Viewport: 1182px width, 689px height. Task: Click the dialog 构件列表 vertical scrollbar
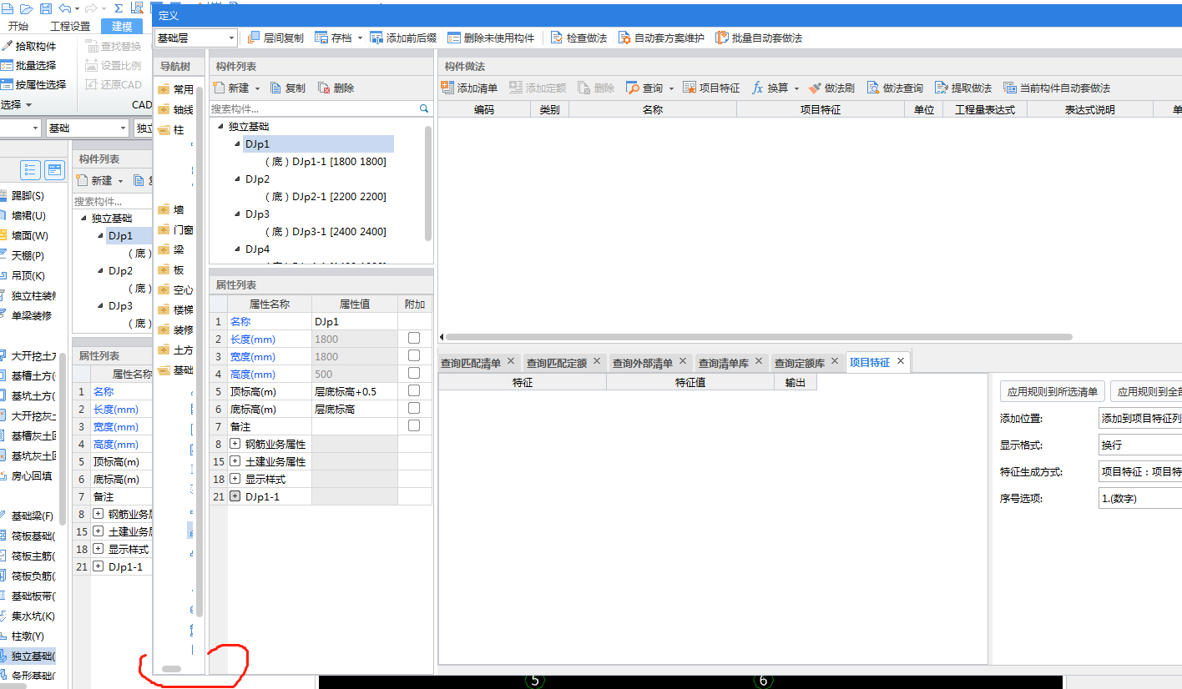pos(429,184)
